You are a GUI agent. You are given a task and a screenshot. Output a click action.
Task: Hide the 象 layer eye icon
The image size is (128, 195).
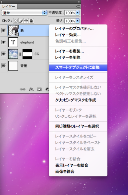[4, 30]
